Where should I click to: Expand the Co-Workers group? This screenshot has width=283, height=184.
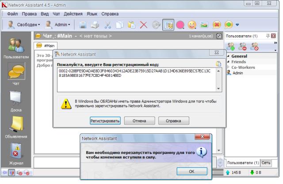coord(228,67)
